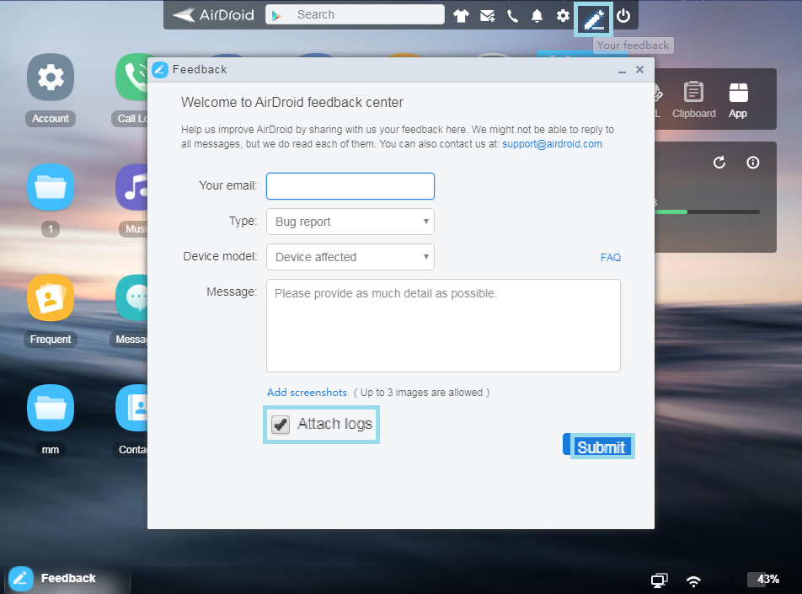The width and height of the screenshot is (802, 594).
Task: Click the Submit button
Action: click(x=601, y=447)
